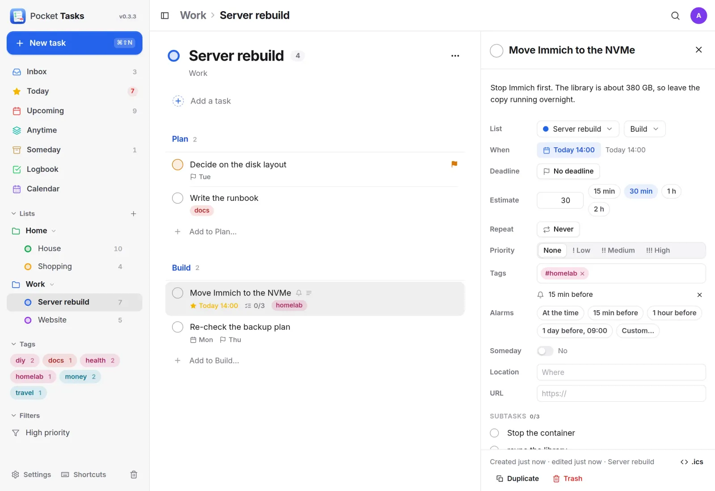Export task as .ics
715x491 pixels.
tap(692, 462)
